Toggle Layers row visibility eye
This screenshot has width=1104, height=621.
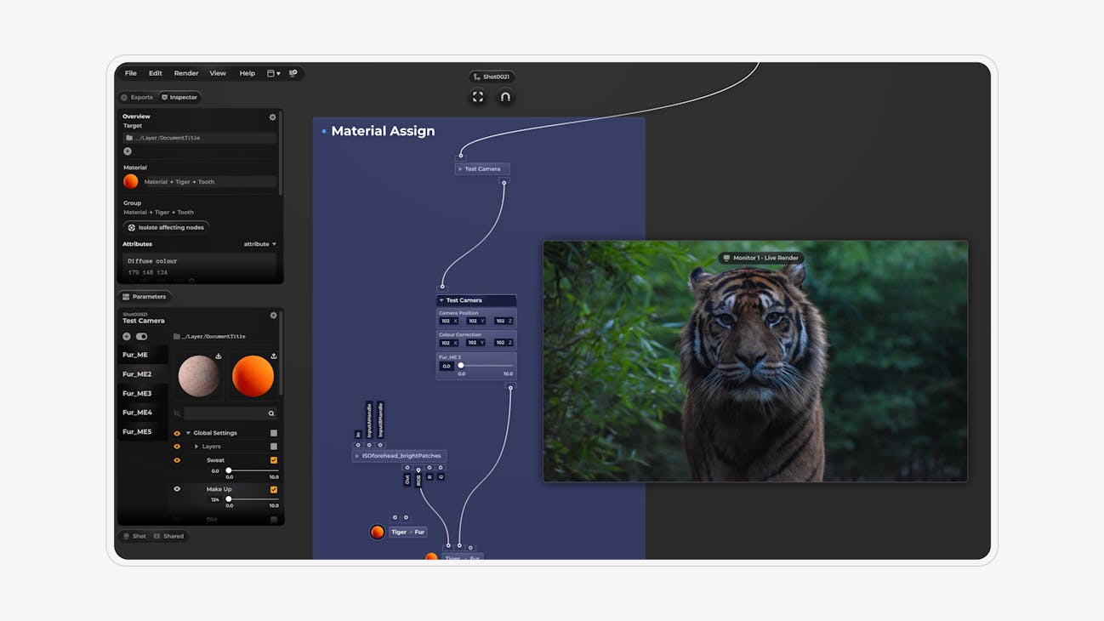[177, 447]
